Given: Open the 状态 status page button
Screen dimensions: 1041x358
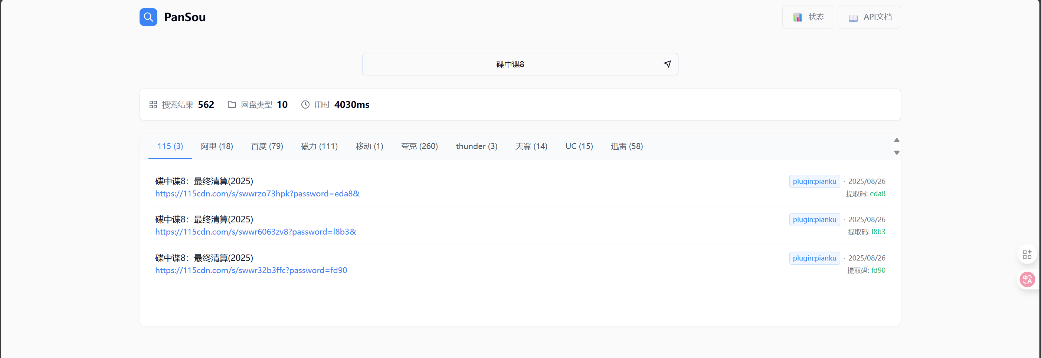Looking at the screenshot, I should (808, 17).
